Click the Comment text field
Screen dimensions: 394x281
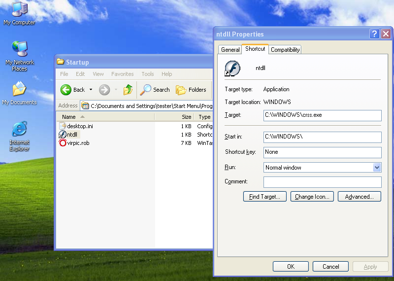(x=323, y=182)
